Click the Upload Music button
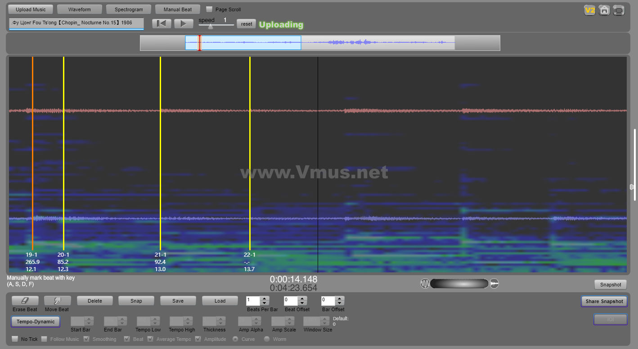 tap(31, 9)
